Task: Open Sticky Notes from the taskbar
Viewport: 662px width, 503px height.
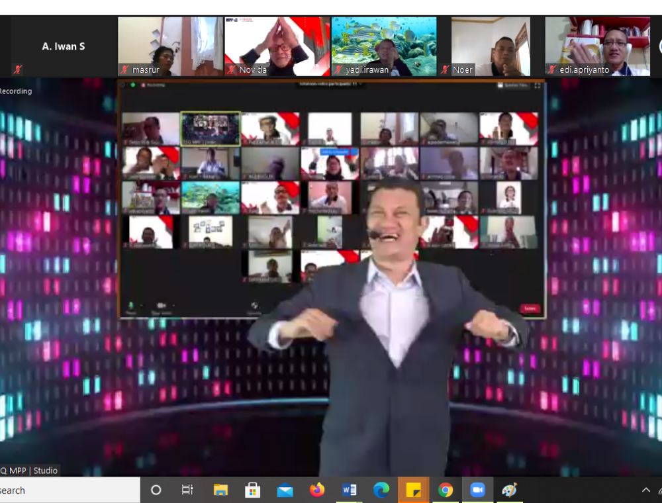Action: 413,490
